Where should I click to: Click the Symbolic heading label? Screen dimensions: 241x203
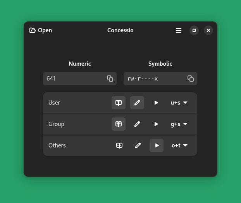click(x=160, y=64)
